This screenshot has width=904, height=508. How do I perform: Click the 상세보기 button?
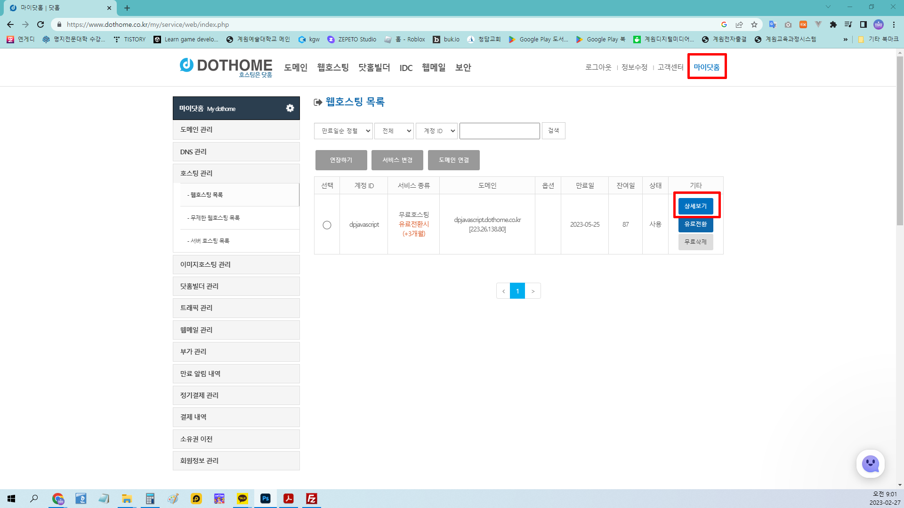tap(695, 206)
